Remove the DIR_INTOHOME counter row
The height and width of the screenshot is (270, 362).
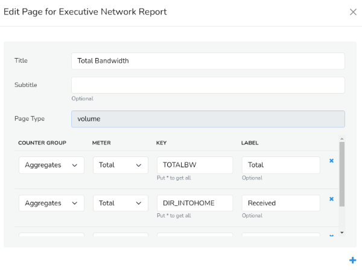point(331,199)
